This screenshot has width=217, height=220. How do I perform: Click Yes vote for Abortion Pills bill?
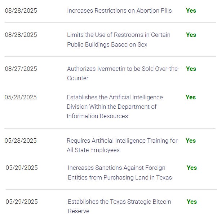coord(191,11)
